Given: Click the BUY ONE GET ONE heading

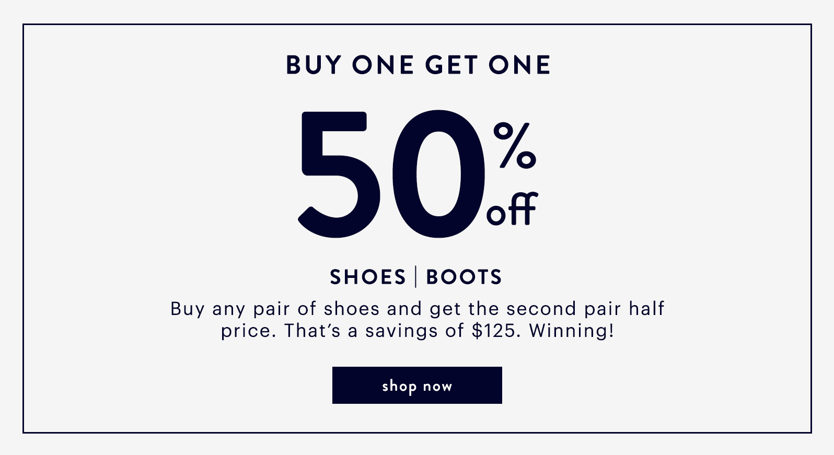Looking at the screenshot, I should (418, 65).
